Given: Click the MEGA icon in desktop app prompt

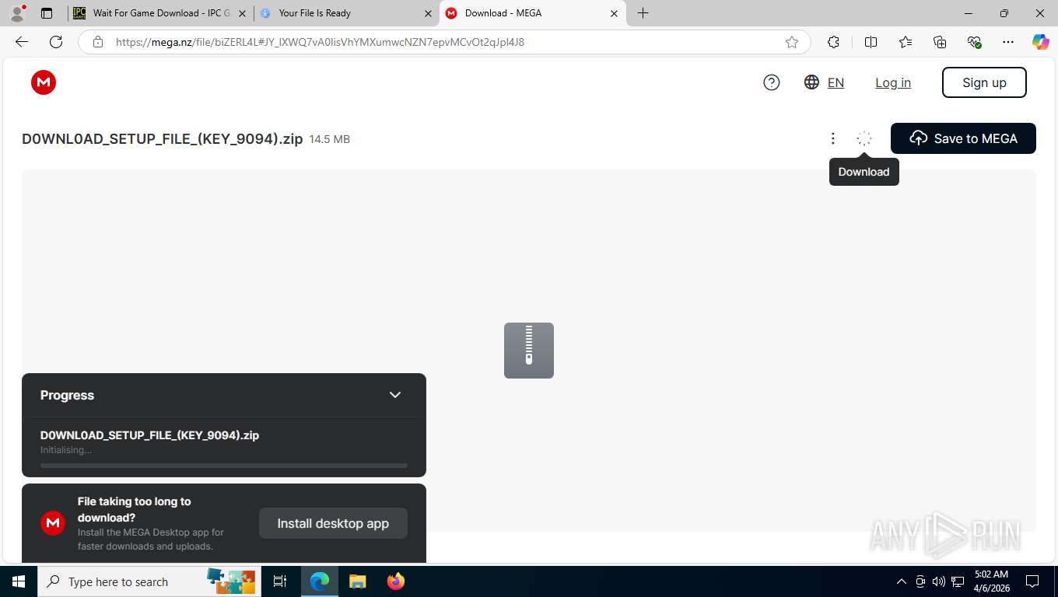Looking at the screenshot, I should [53, 523].
